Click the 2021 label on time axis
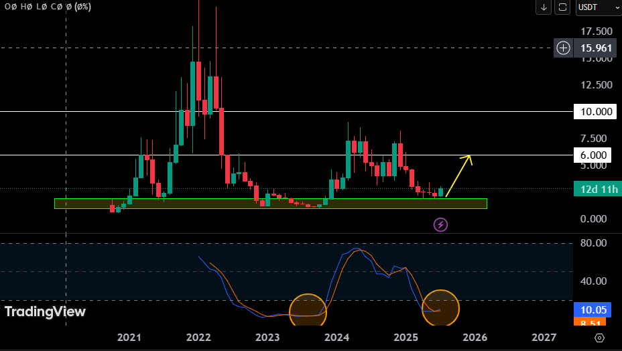 pos(129,338)
